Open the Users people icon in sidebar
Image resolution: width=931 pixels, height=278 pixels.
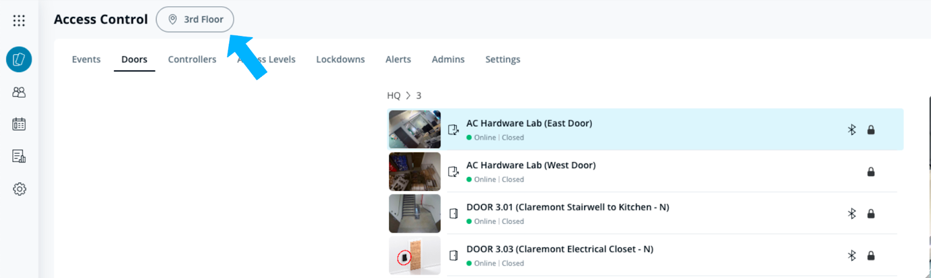[x=19, y=92]
